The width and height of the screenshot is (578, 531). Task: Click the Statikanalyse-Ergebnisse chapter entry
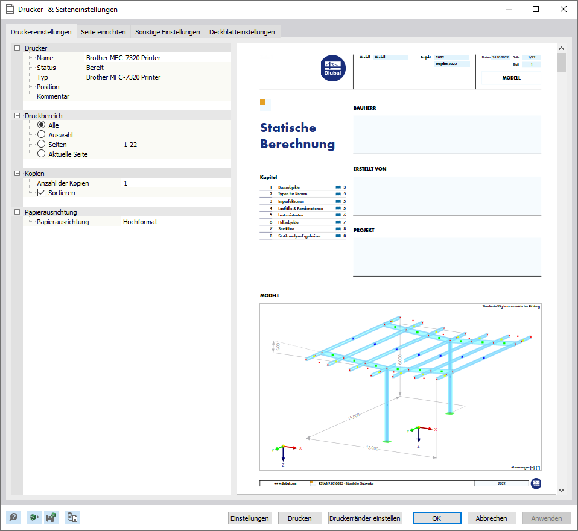tap(299, 236)
